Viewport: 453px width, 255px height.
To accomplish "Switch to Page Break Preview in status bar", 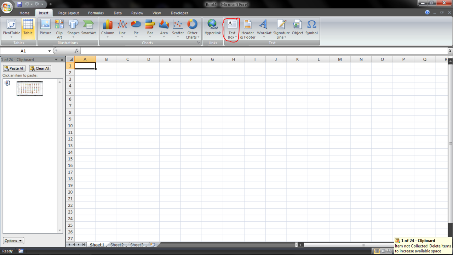I will [x=389, y=251].
